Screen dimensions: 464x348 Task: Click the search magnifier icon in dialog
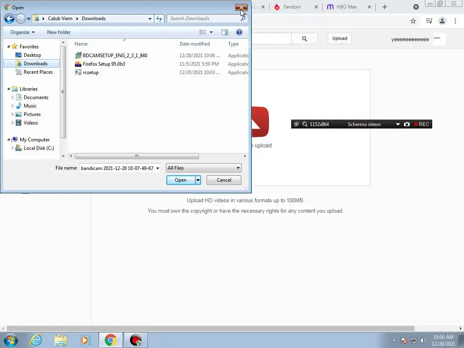coord(243,19)
